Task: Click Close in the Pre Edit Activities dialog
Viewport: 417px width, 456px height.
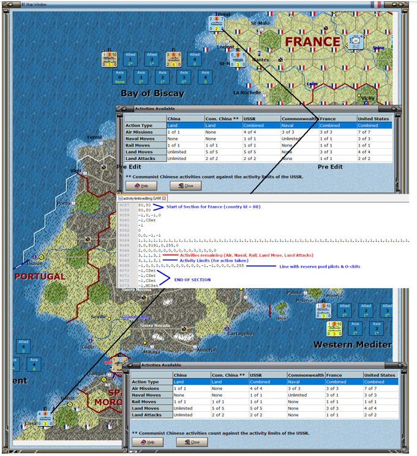Action: click(x=186, y=186)
